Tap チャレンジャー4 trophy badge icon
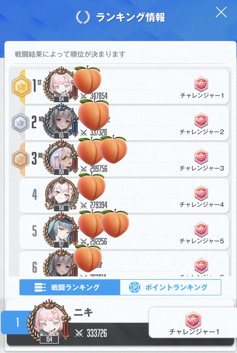This screenshot has height=353, width=237. tap(201, 193)
